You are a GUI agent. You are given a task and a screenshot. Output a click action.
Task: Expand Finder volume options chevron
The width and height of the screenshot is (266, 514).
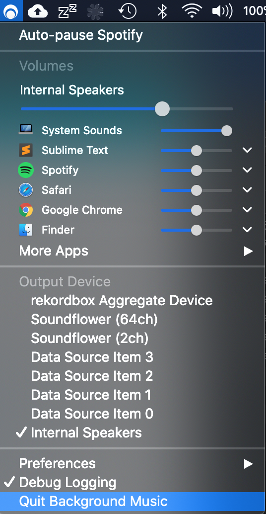(247, 230)
